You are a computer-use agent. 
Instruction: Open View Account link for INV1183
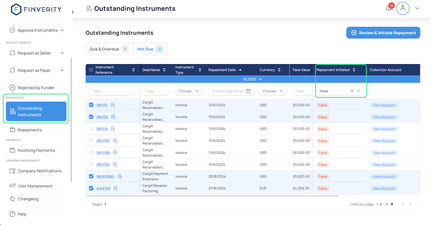click(x=384, y=141)
